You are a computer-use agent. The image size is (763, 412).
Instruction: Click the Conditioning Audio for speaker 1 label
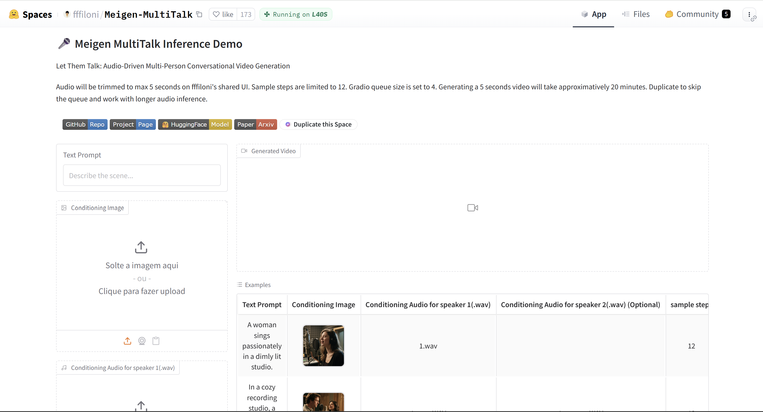coord(118,367)
